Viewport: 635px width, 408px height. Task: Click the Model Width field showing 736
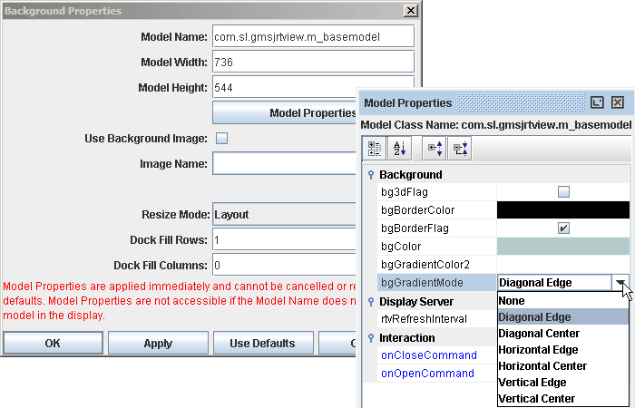(314, 62)
